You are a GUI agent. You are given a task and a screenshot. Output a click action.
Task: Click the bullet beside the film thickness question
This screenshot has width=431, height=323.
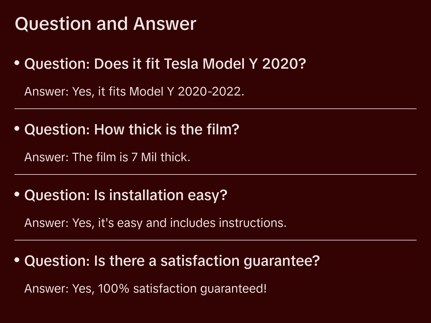[17, 129]
